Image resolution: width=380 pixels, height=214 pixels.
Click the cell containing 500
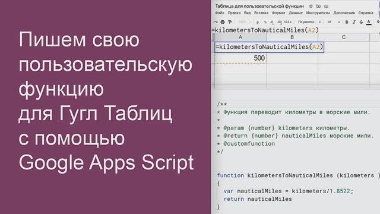pyautogui.click(x=240, y=58)
